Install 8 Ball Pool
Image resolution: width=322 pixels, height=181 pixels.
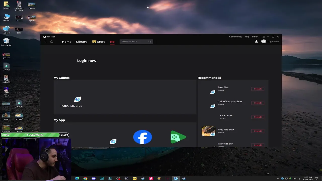(258, 117)
